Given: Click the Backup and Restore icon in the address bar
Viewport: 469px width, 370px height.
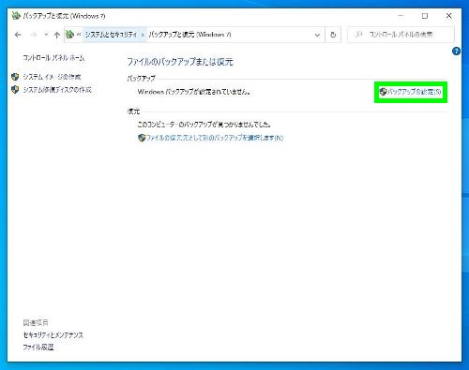Looking at the screenshot, I should tap(69, 35).
